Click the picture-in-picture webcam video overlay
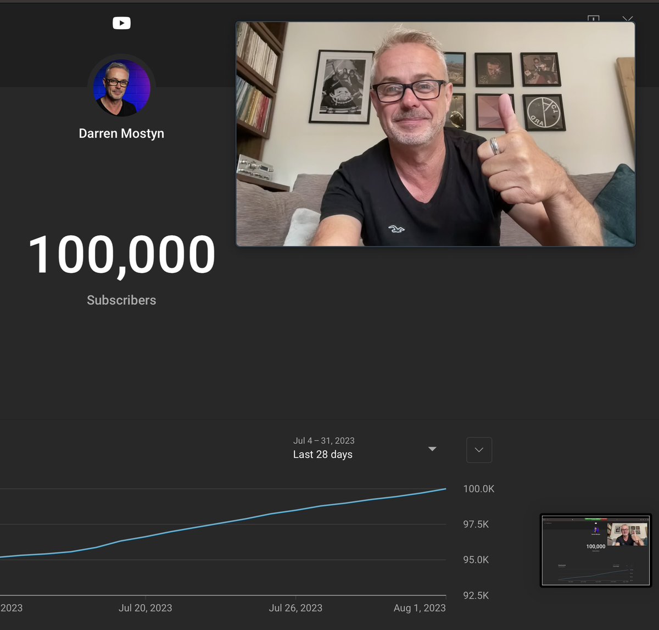Image resolution: width=659 pixels, height=630 pixels. pos(435,134)
